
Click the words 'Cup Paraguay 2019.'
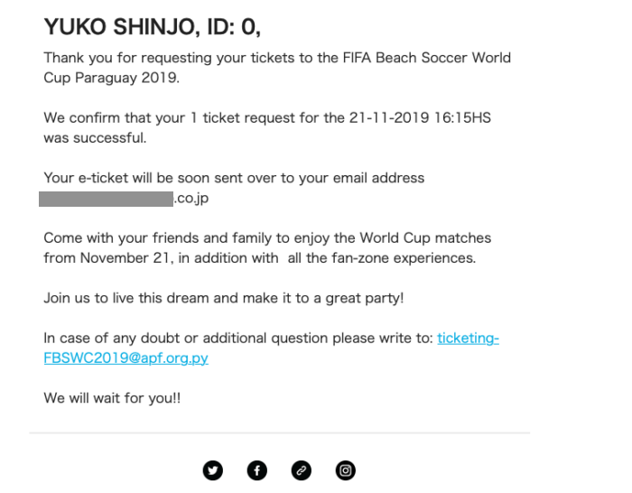click(x=112, y=78)
